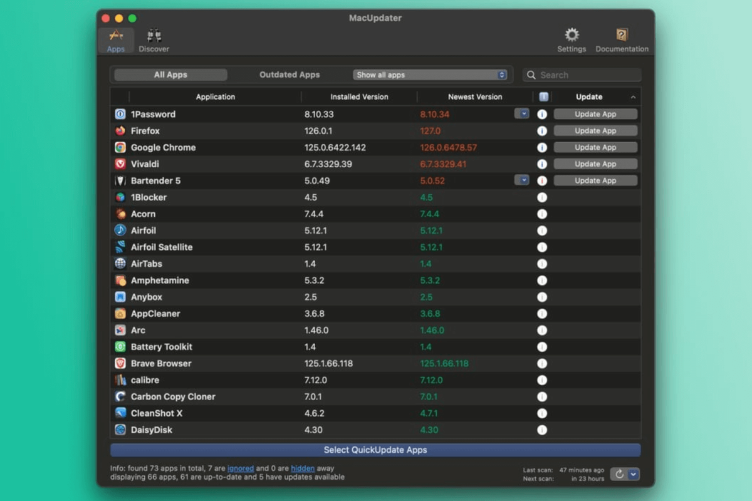Click the Google Chrome app icon
Screen dimensions: 752x501
click(x=120, y=147)
